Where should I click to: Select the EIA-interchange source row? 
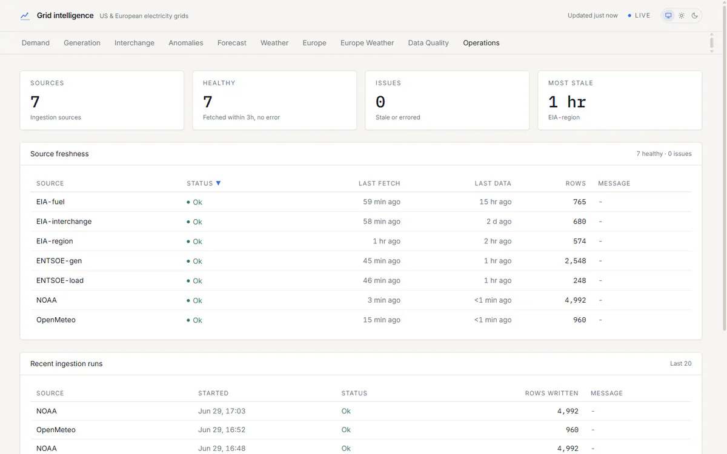point(361,222)
